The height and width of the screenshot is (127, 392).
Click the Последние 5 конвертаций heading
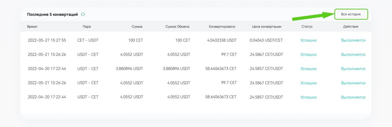click(x=52, y=14)
